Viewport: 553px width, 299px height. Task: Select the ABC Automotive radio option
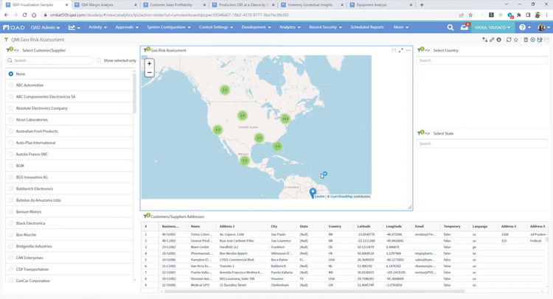tap(11, 85)
